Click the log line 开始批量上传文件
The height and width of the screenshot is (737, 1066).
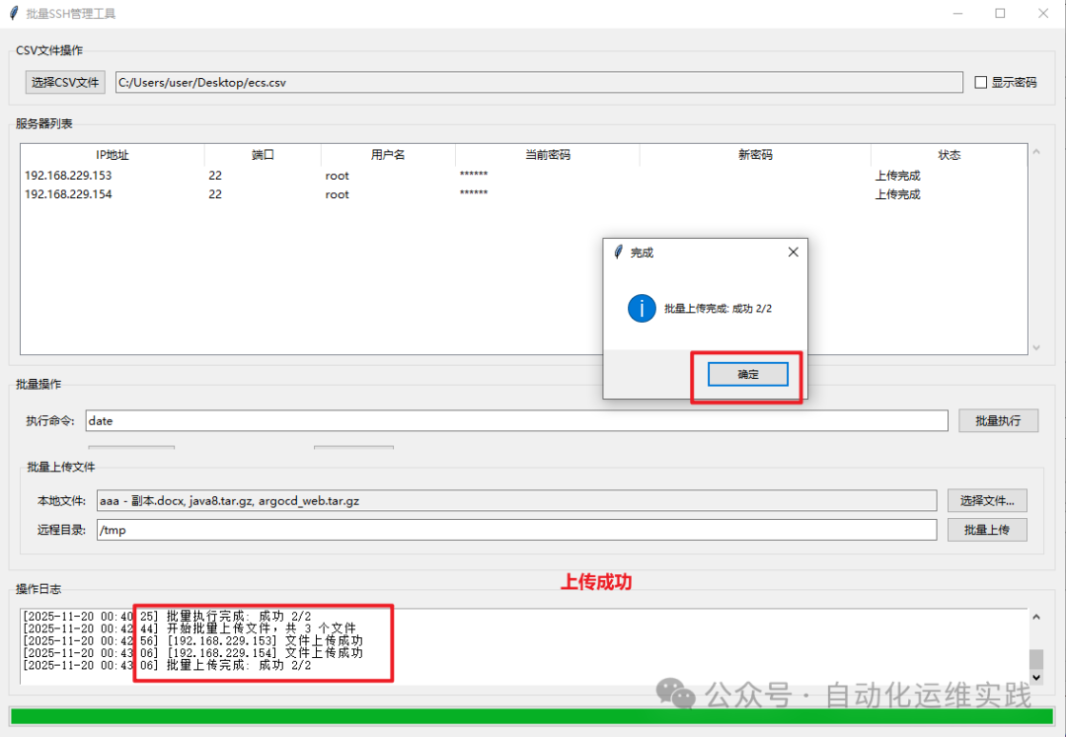189,628
